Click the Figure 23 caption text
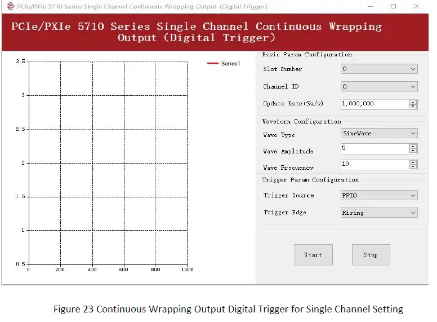437x322 pixels. tap(228, 309)
